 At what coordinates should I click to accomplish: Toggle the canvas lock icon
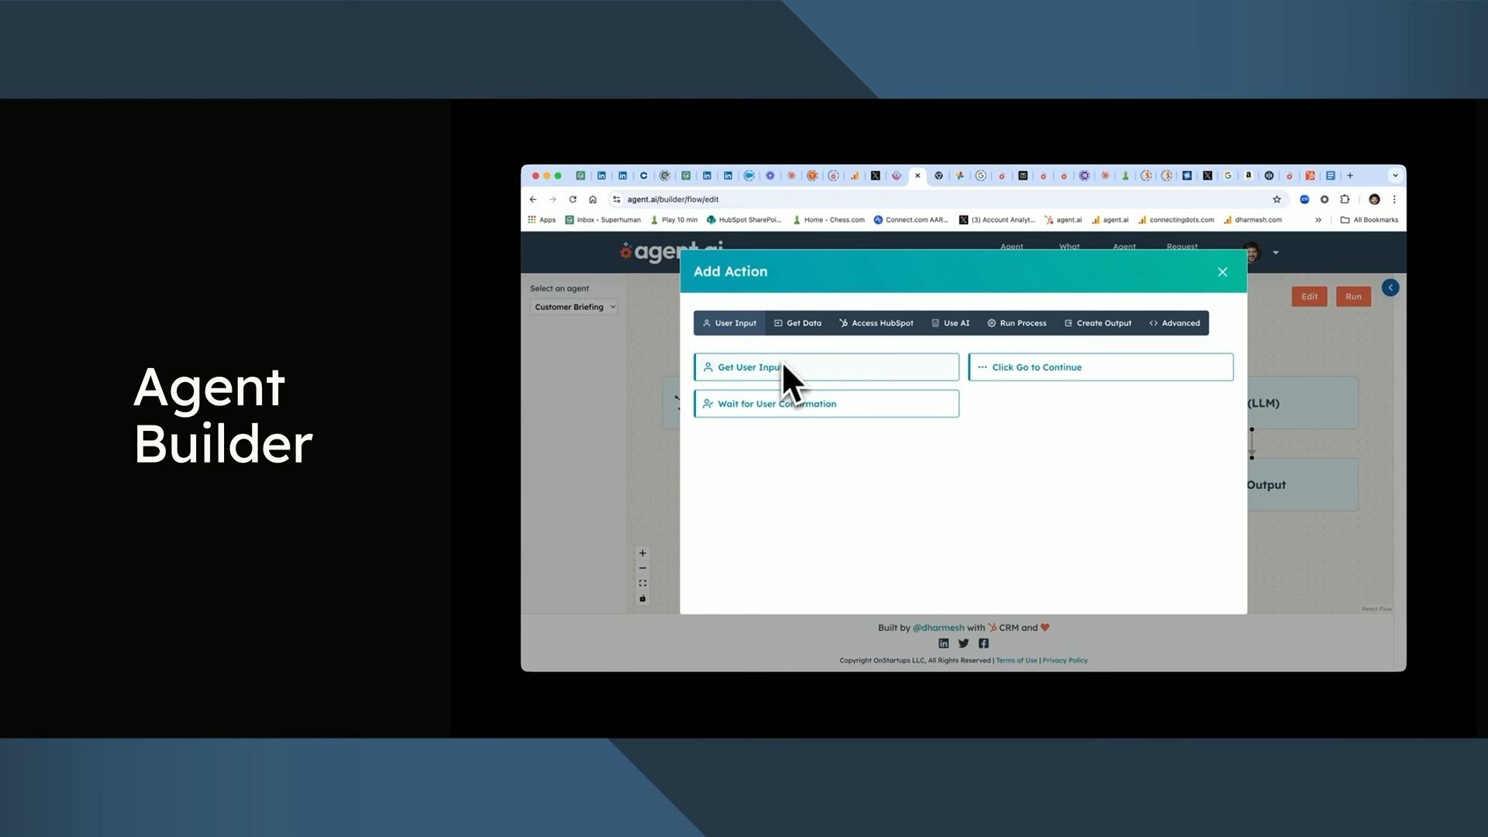click(x=642, y=598)
